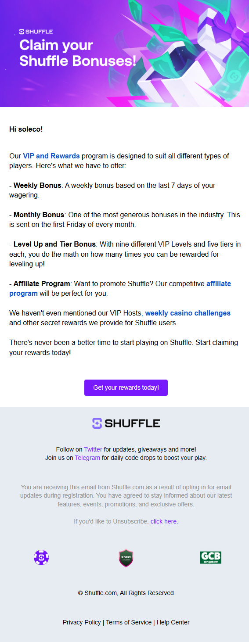Click the Monthly Bonus heading text
The width and height of the screenshot is (249, 642).
(39, 215)
